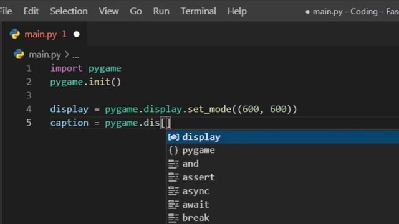Click line number 5 in the gutter
The image size is (399, 224).
[29, 123]
